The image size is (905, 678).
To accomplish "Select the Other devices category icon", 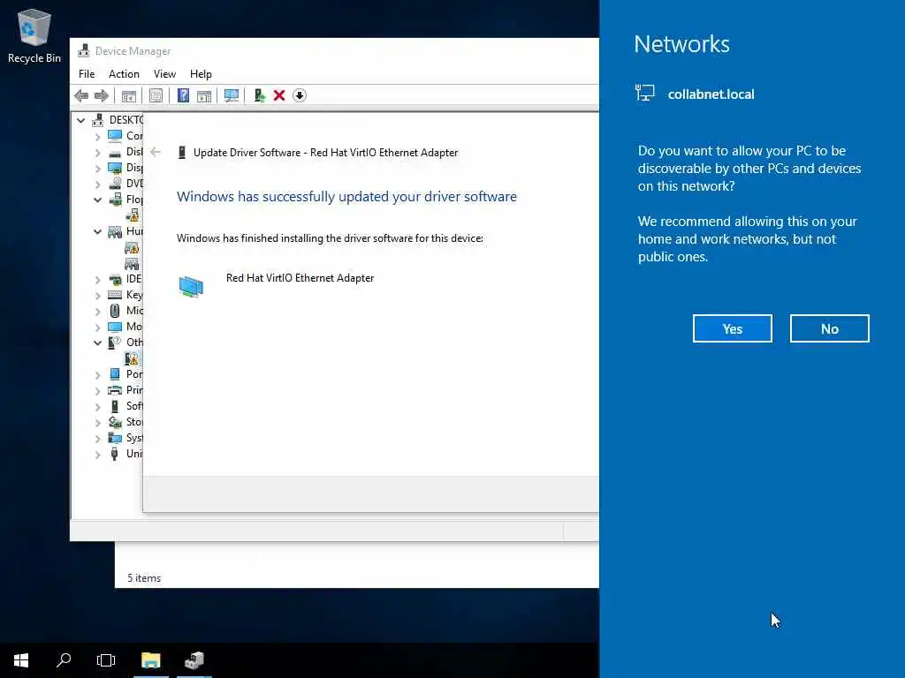I will pos(115,343).
